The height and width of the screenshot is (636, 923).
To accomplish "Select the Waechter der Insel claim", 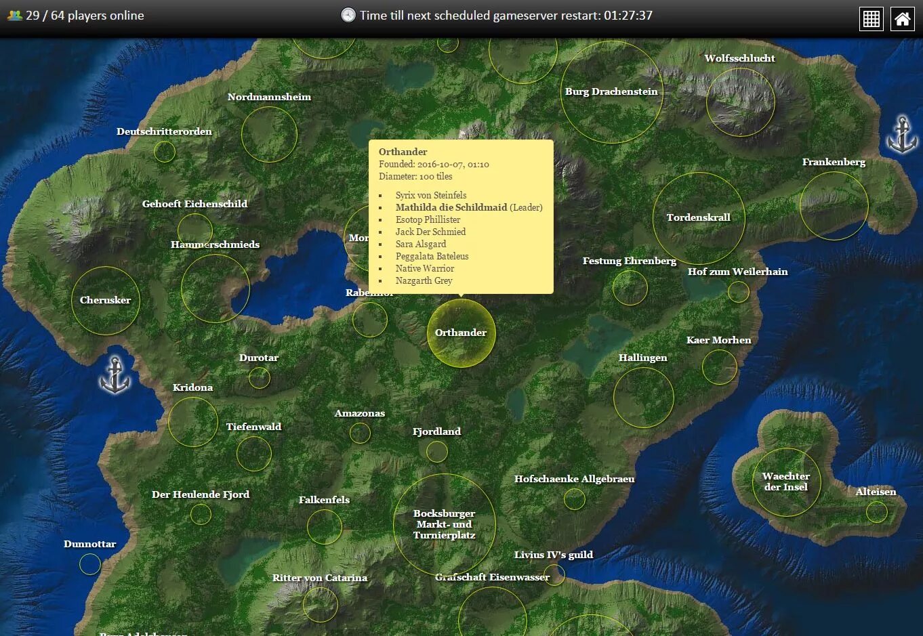I will pyautogui.click(x=786, y=482).
